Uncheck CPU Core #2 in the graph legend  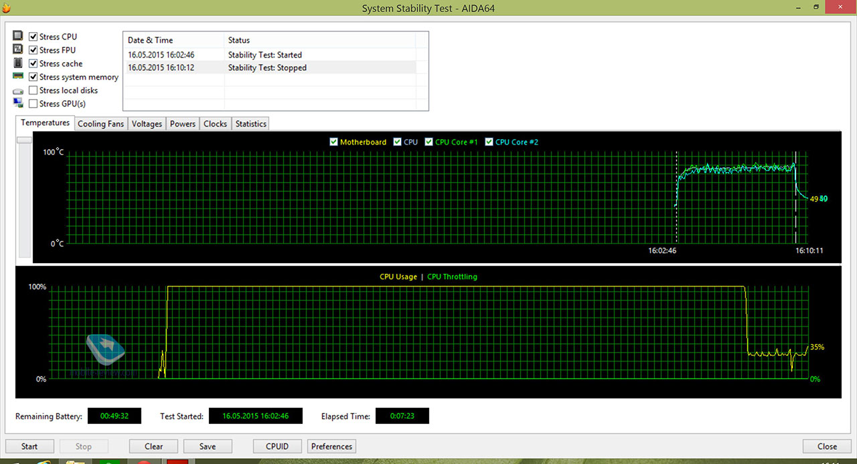click(x=489, y=142)
